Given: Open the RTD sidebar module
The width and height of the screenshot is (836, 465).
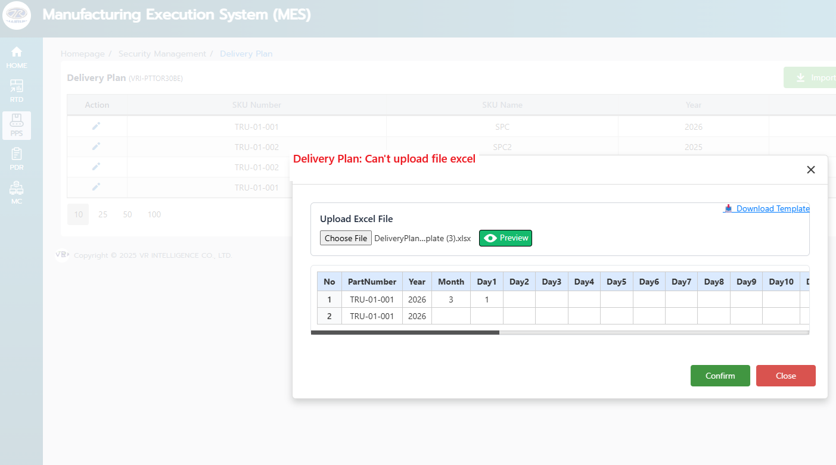Looking at the screenshot, I should [17, 91].
